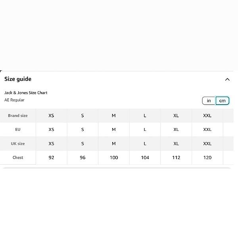Click the Brand size row label

[x=18, y=115]
